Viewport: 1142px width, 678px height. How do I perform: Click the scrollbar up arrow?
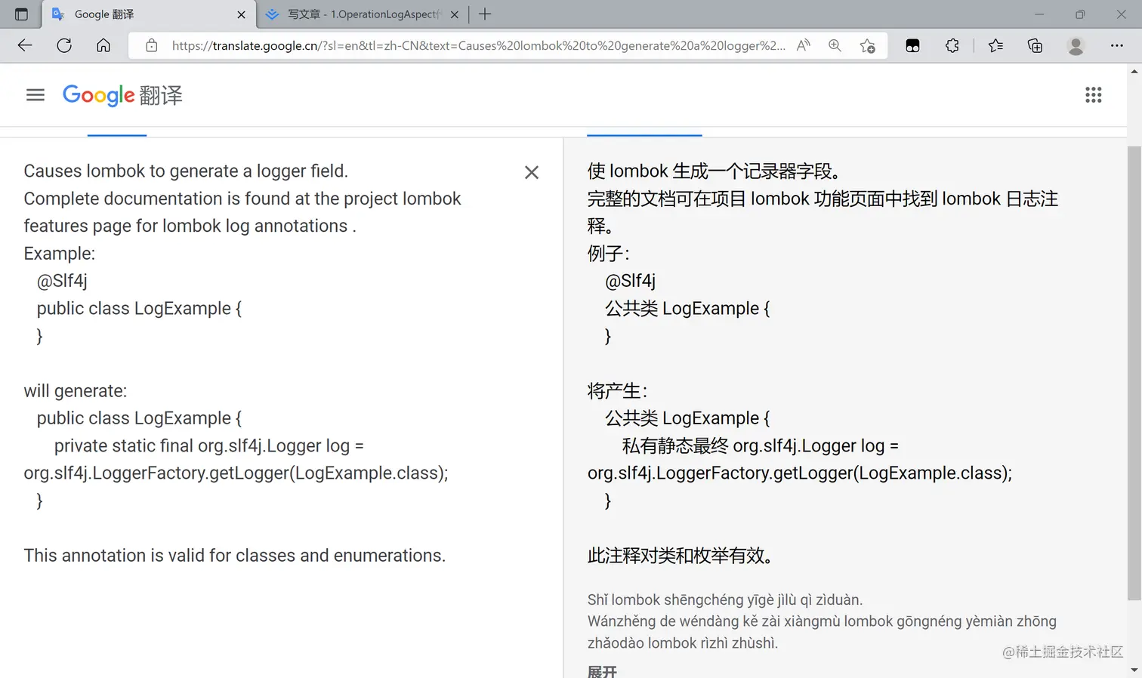click(x=1134, y=71)
